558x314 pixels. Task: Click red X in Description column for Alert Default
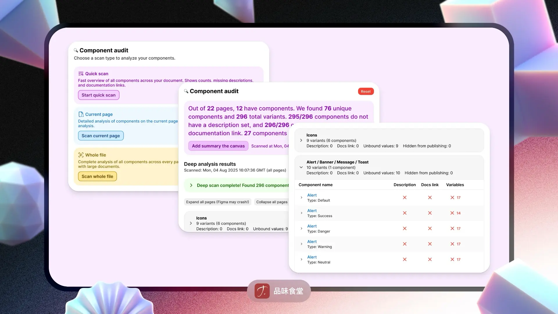point(405,198)
